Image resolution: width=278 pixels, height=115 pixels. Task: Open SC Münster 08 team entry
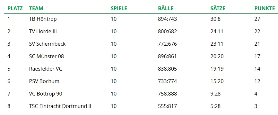[47, 56]
